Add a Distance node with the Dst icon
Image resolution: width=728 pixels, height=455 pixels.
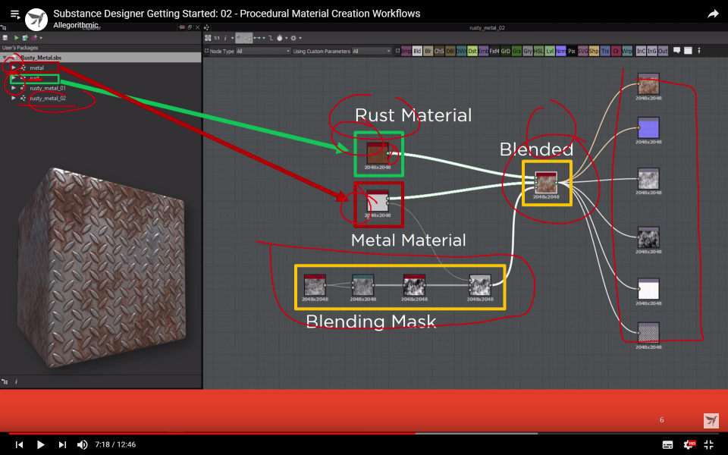(472, 51)
